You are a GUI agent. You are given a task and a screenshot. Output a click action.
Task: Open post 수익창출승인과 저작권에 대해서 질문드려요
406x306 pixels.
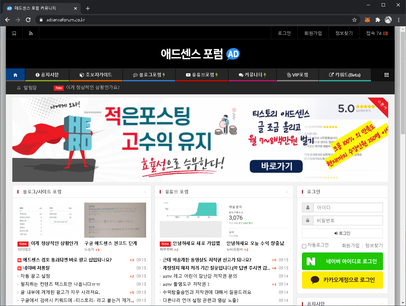click(207, 292)
